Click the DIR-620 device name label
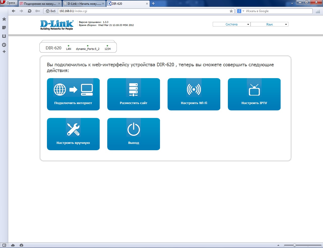The width and height of the screenshot is (323, 248). tap(53, 48)
